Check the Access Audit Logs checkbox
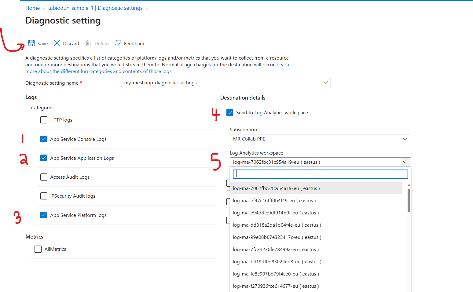The width and height of the screenshot is (473, 292). click(x=44, y=177)
